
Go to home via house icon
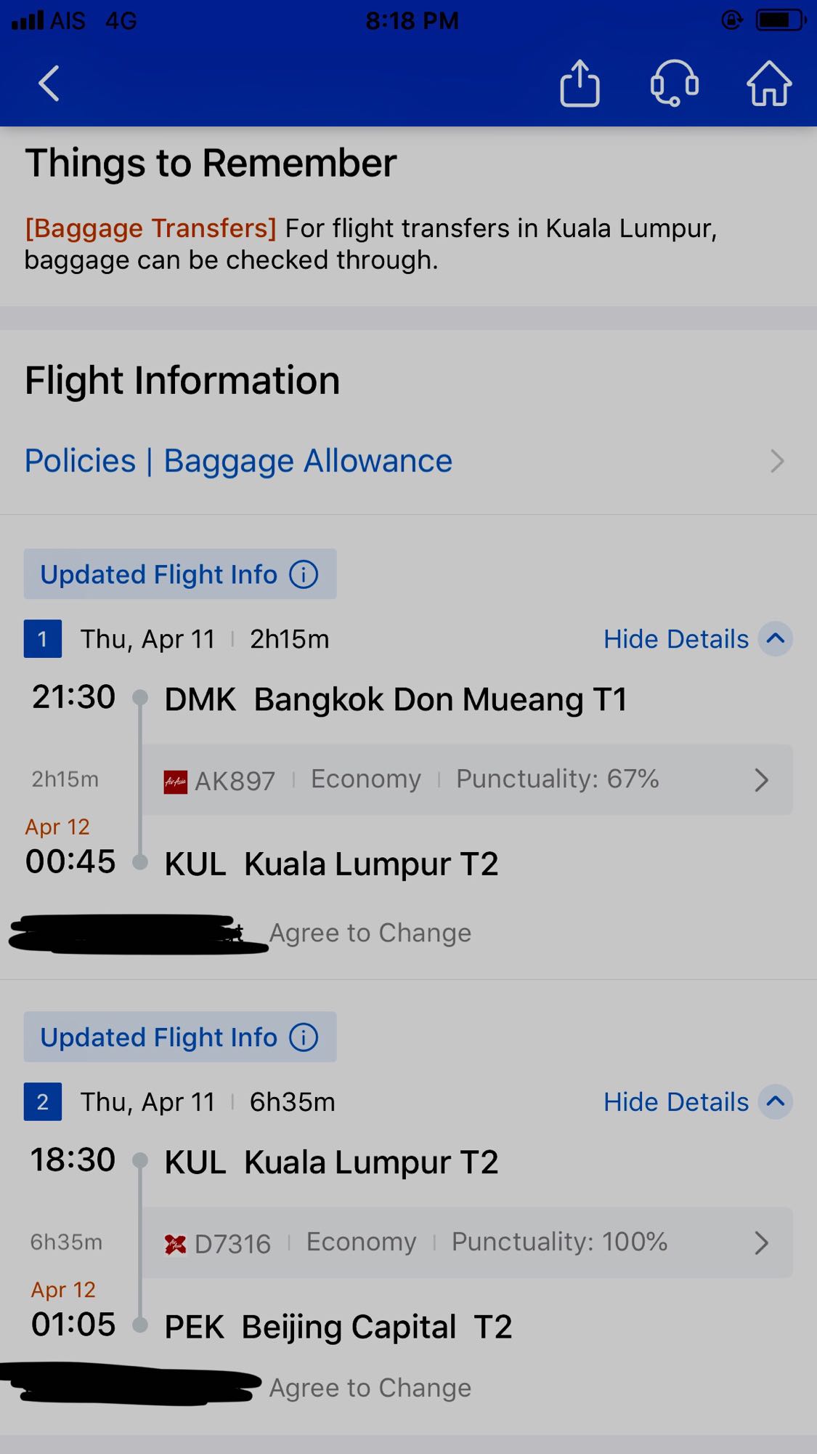coord(769,83)
